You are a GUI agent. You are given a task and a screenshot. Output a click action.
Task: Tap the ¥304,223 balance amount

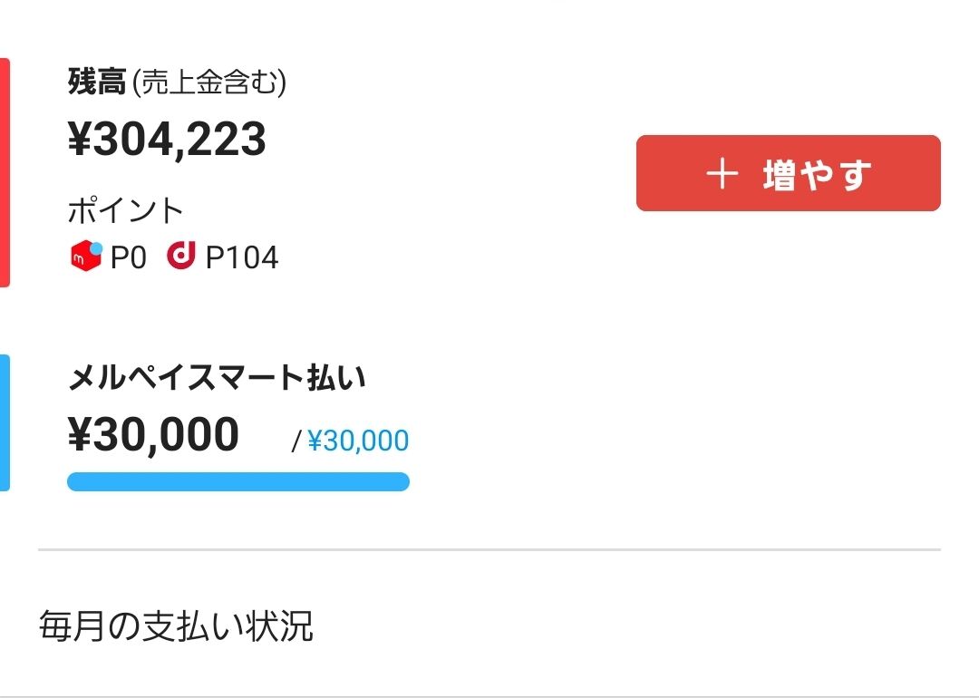pos(167,141)
